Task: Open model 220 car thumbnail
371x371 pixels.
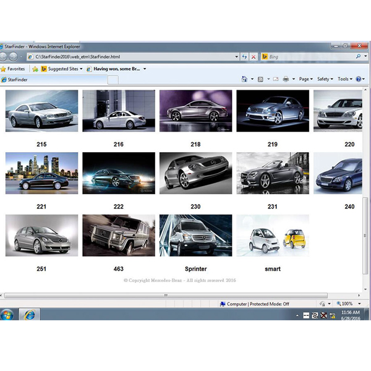Action: click(338, 111)
